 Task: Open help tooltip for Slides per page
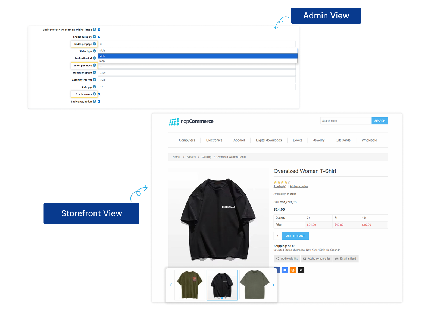pyautogui.click(x=95, y=44)
